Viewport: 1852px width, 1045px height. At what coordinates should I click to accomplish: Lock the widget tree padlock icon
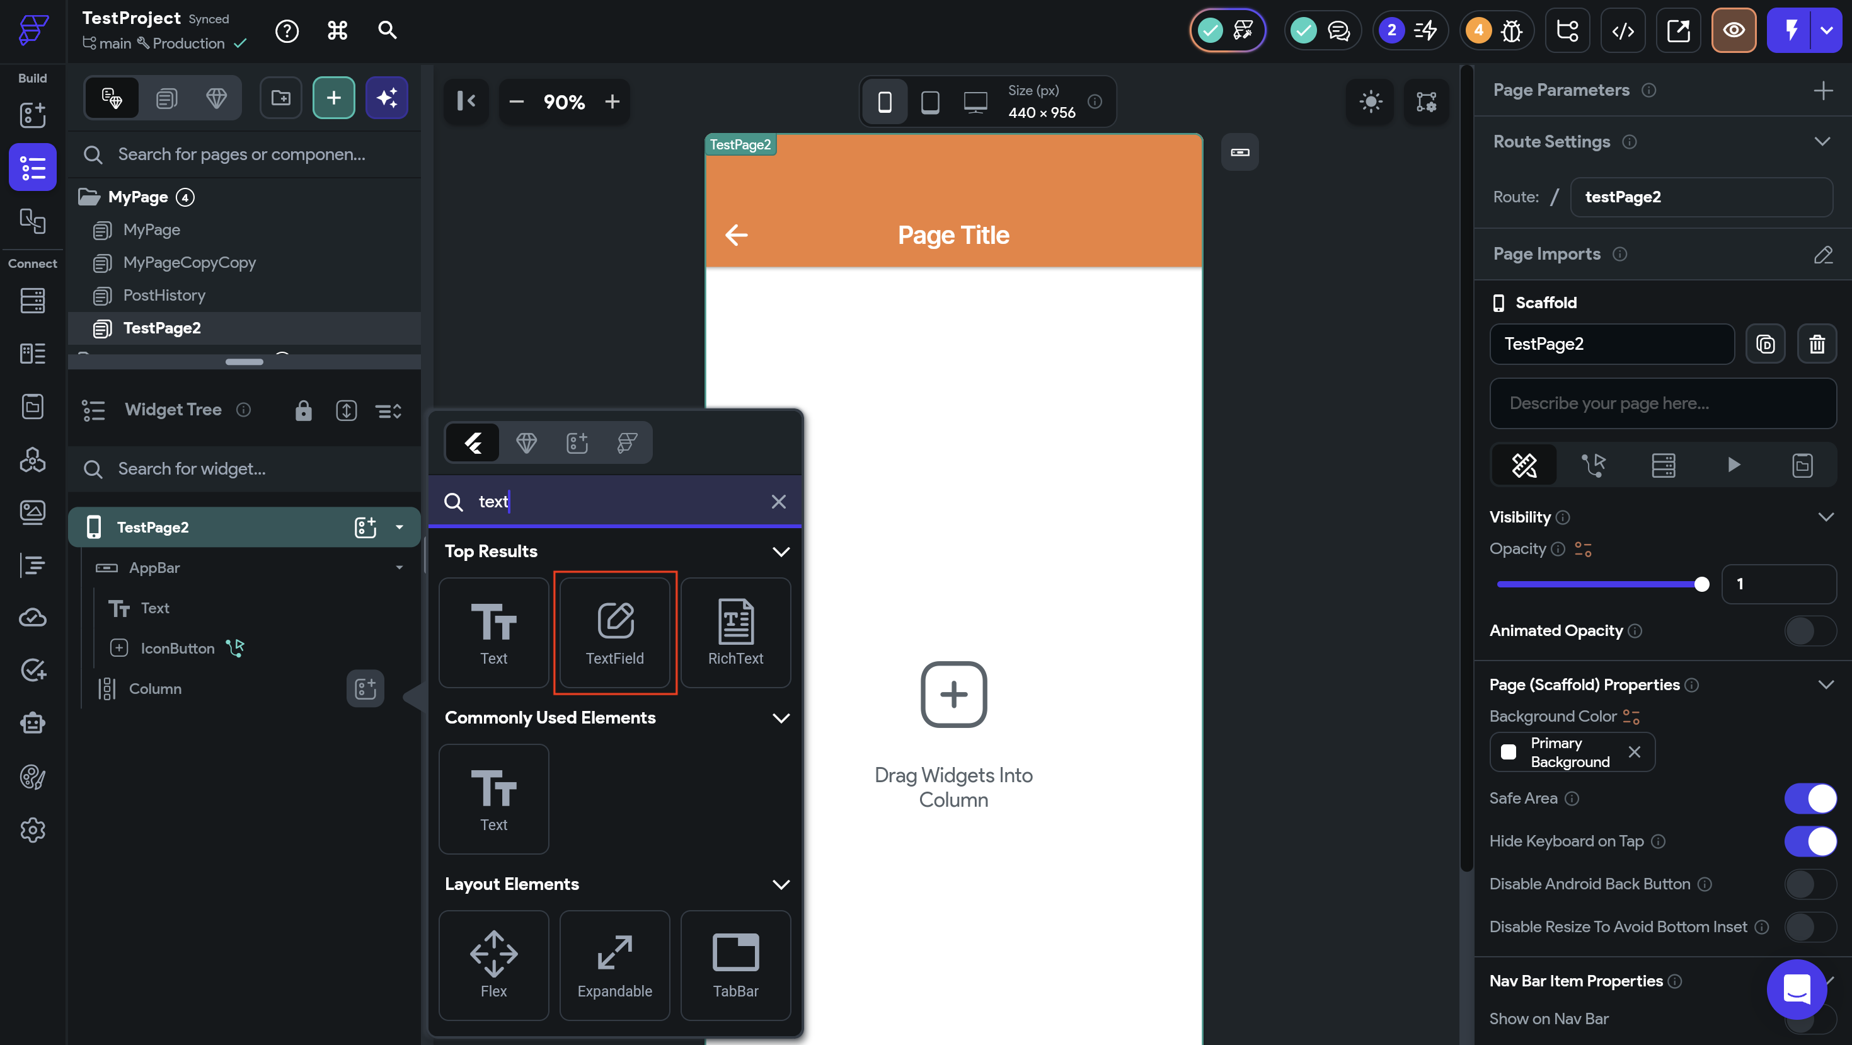tap(303, 411)
